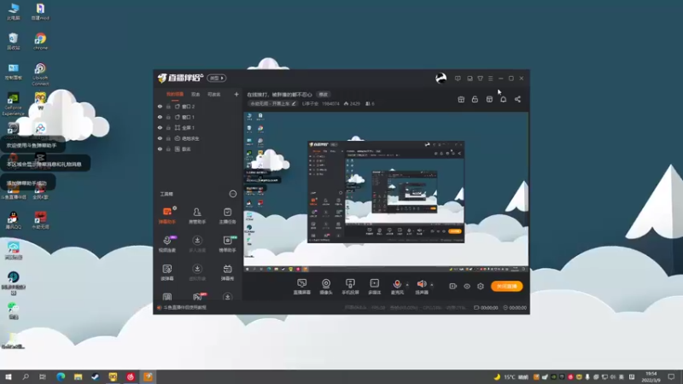
Task: Open the 读弹幕 tool in the toolbox
Action: point(167,272)
